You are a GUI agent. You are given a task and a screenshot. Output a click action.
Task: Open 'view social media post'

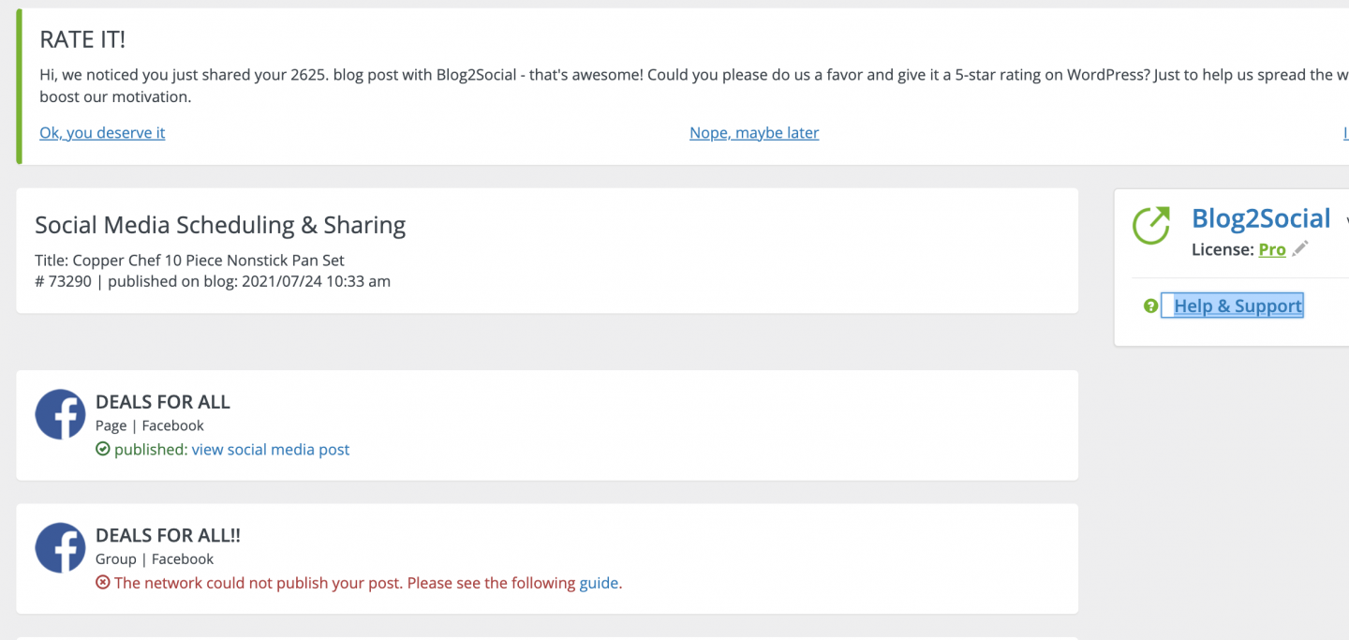coord(271,449)
